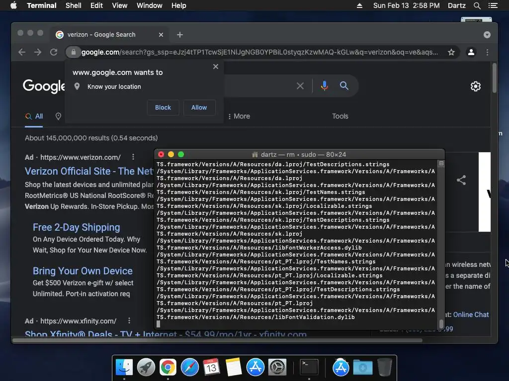Click the Dartz user name menu
Screen dimensions: 509x381
pos(456,5)
